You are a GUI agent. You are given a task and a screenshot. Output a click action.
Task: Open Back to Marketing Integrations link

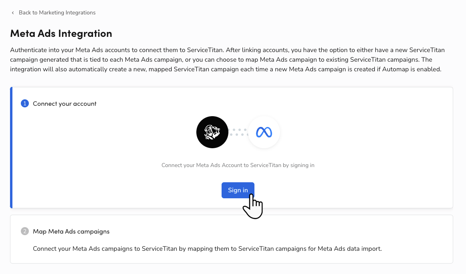57,12
